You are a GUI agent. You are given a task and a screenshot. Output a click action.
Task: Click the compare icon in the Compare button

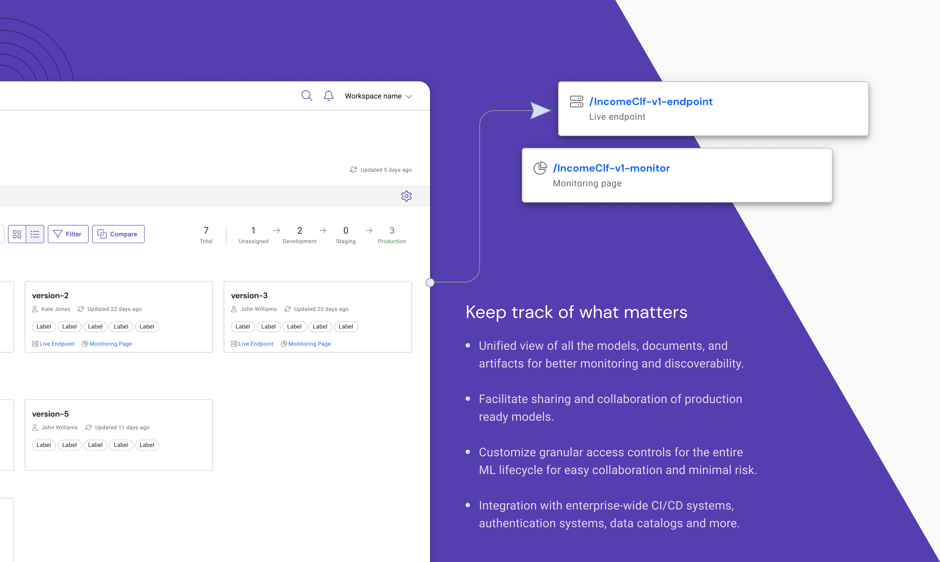click(x=102, y=234)
